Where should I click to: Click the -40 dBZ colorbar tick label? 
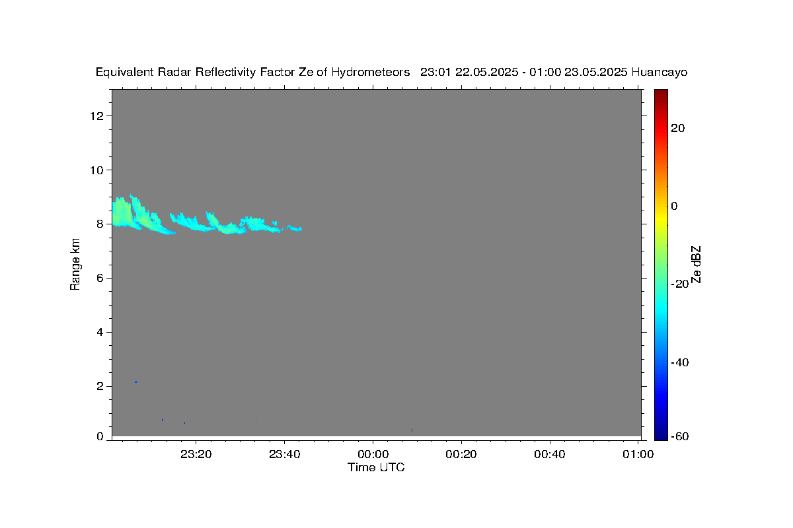[x=679, y=362]
